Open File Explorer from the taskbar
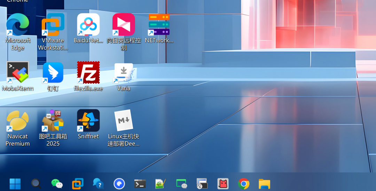 265,184
